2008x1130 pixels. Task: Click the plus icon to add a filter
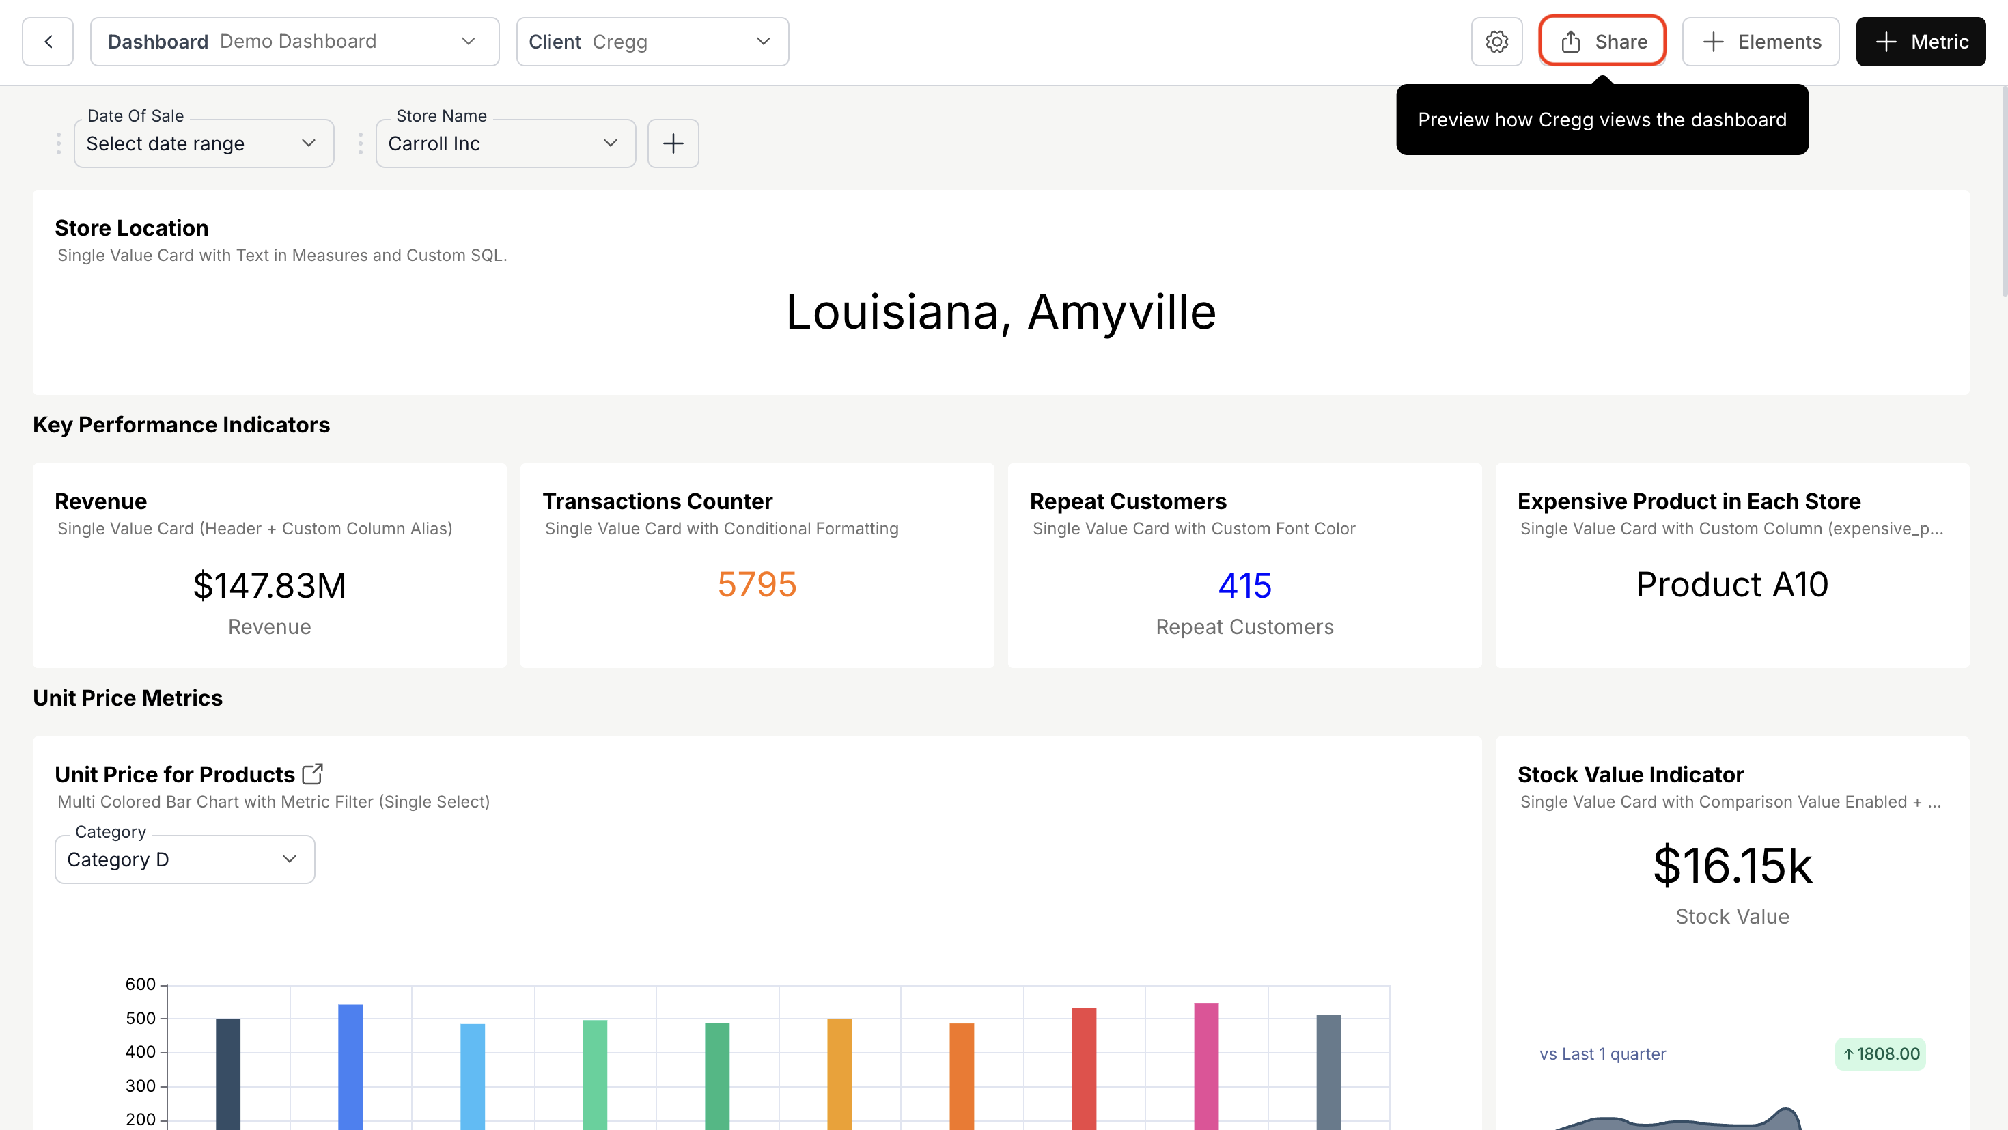673,143
